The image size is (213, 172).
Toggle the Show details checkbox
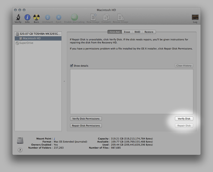click(x=71, y=66)
